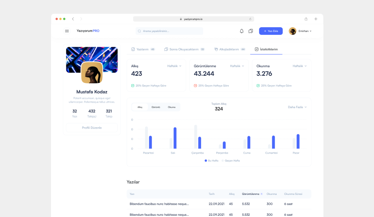374x217 pixels.
Task: Open the hamburger menu icon
Action: tap(67, 31)
